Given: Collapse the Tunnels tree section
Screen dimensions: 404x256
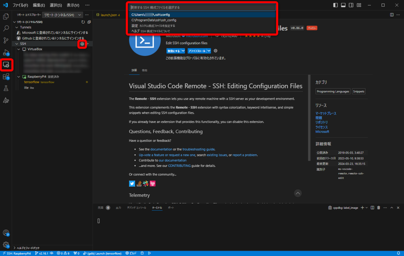Looking at the screenshot, I should [x=17, y=27].
